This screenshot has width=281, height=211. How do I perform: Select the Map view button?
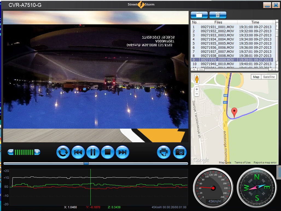pos(256,77)
